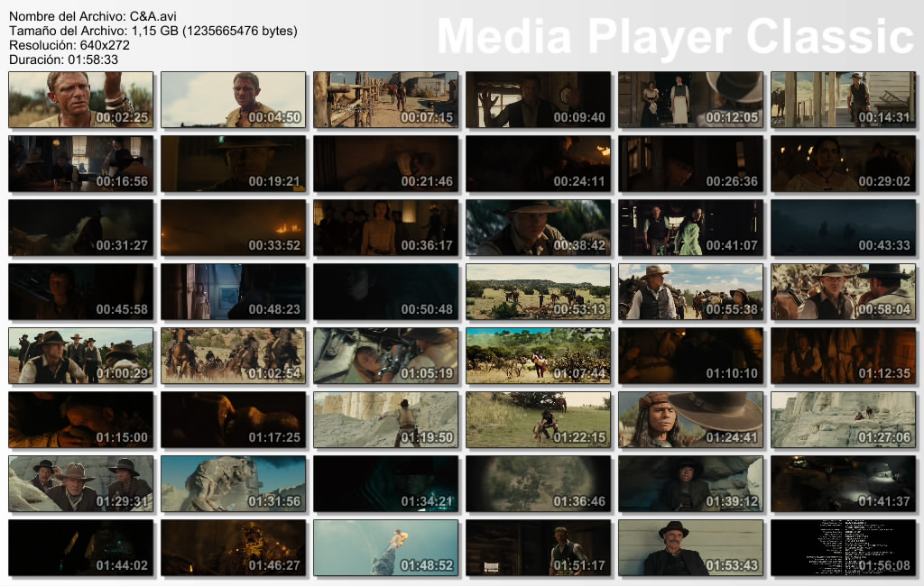
Task: Click the file name text C&A.avi
Action: [x=153, y=16]
